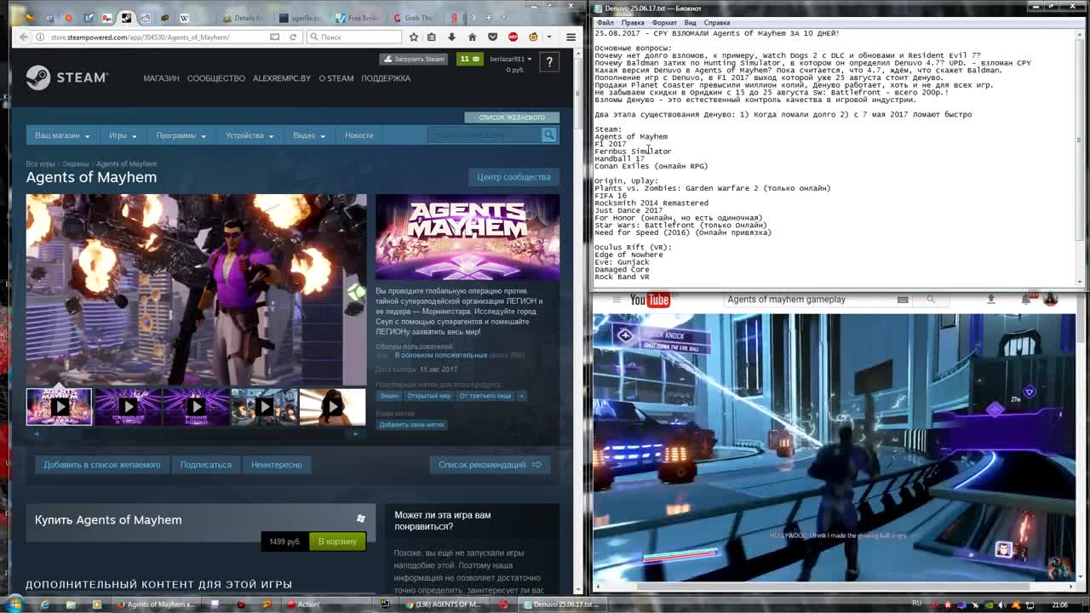Screen dimensions: 1090x613
Task: Expand the tags list plus button
Action: coord(521,396)
